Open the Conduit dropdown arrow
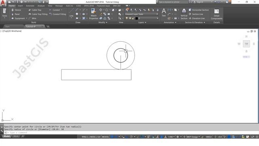The width and height of the screenshot is (259, 146). [62, 10]
